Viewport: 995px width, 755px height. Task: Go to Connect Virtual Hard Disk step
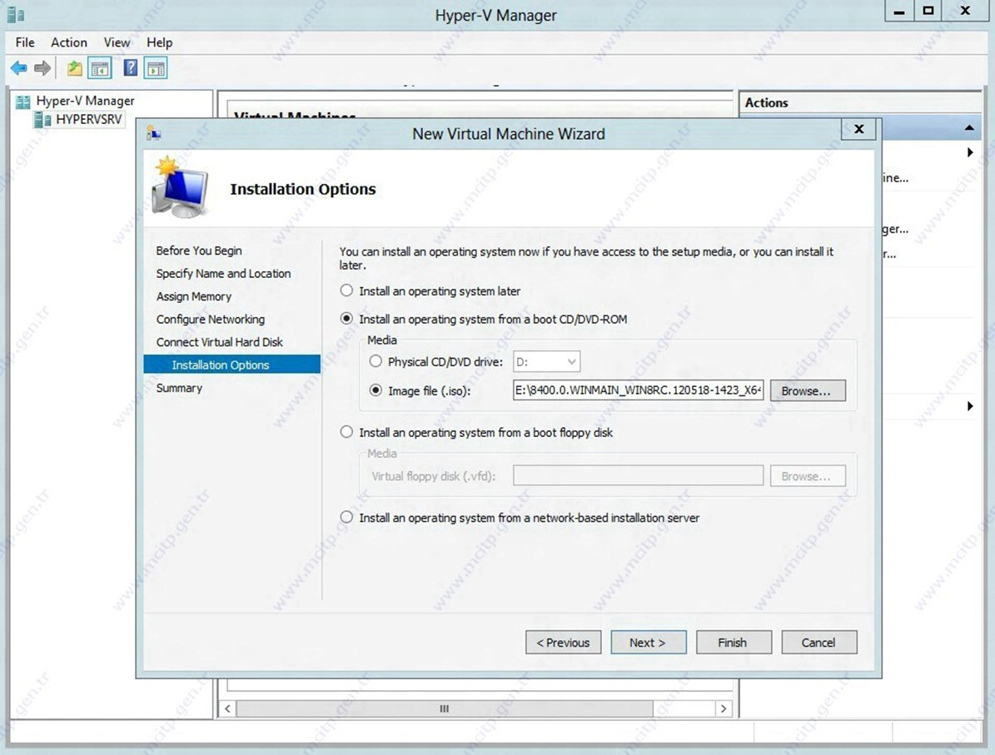click(220, 342)
